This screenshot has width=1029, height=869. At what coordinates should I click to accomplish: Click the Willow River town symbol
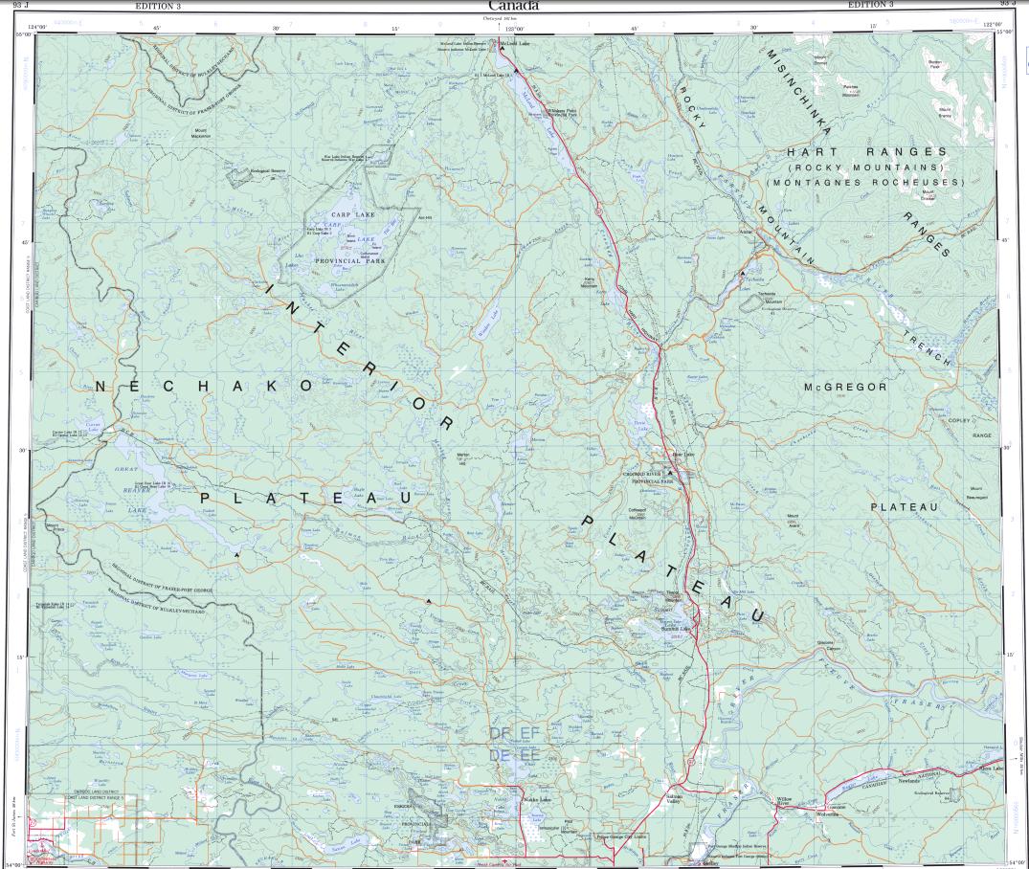785,800
